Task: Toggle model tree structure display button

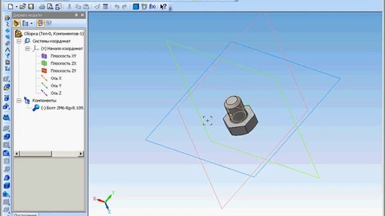Action: point(16,23)
